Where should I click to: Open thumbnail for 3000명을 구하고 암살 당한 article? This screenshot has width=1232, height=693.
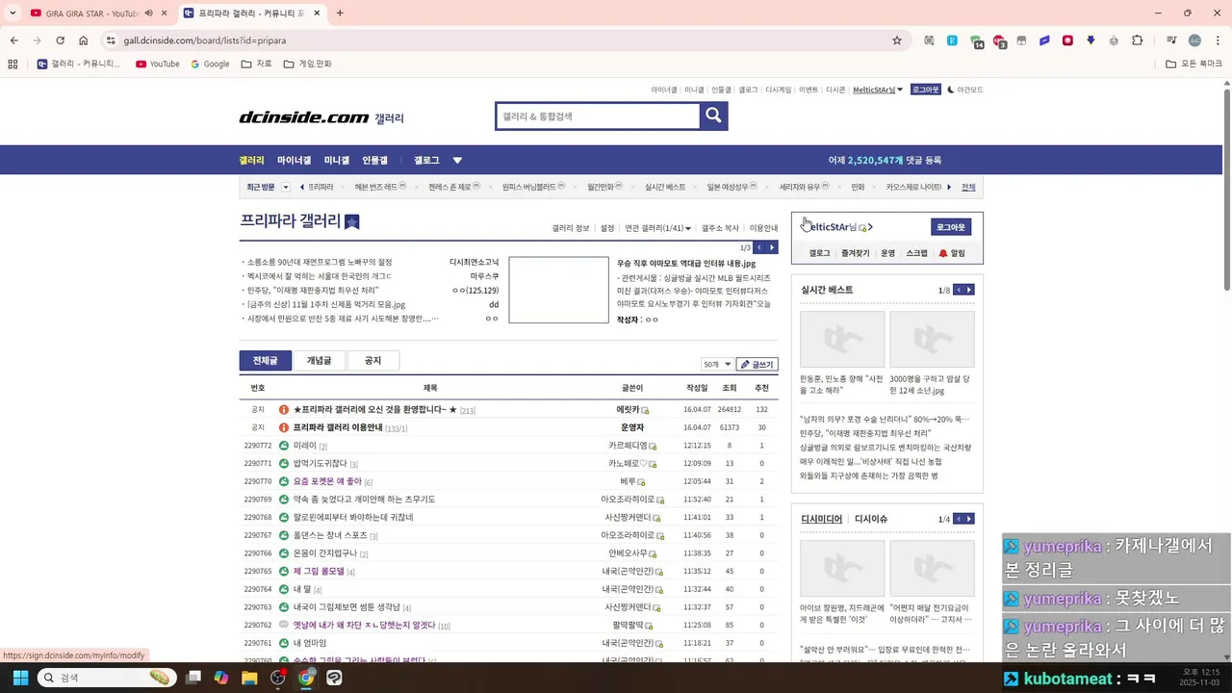point(932,339)
